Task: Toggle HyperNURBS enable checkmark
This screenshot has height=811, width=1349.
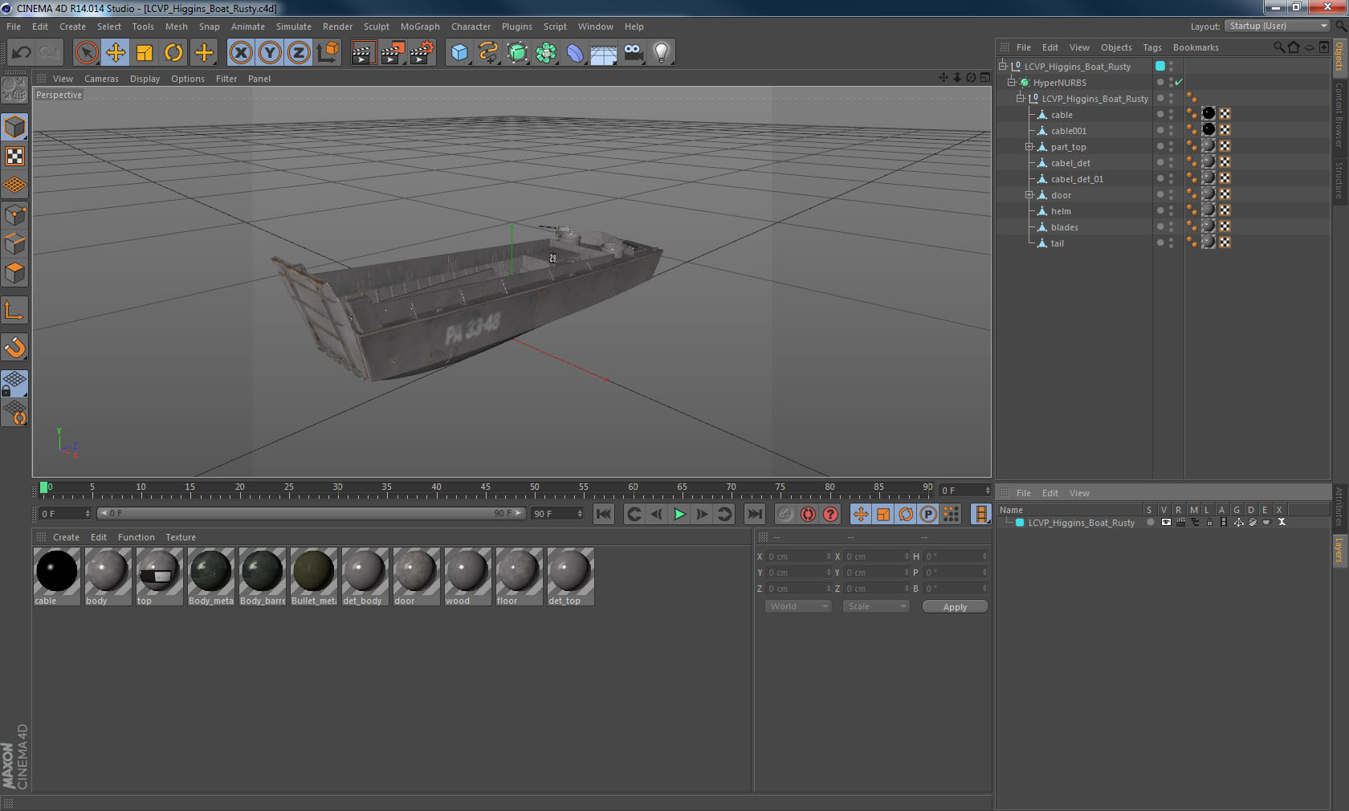Action: click(1179, 83)
